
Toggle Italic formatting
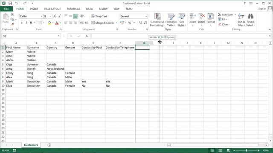pyautogui.click(x=26, y=23)
